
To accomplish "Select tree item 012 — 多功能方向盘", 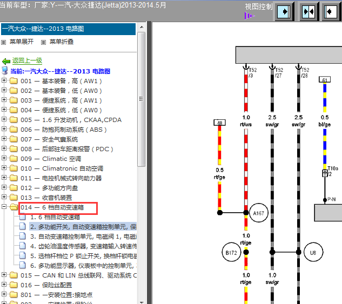I will [49, 188].
